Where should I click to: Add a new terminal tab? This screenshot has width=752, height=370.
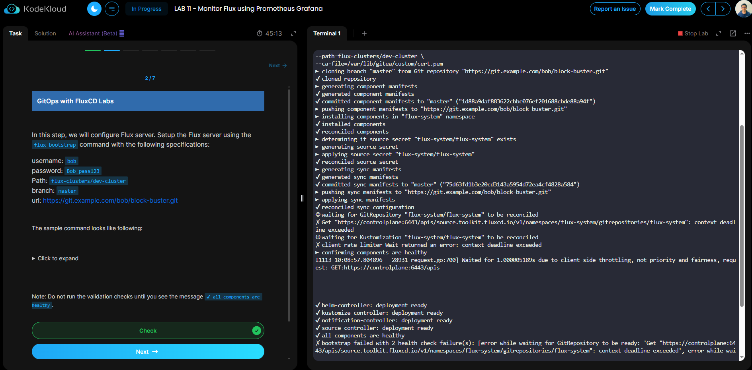(x=364, y=33)
